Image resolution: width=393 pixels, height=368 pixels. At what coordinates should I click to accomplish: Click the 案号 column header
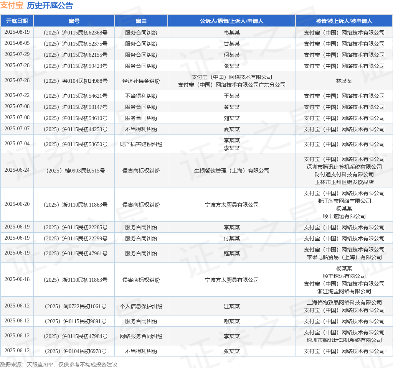[x=74, y=21]
